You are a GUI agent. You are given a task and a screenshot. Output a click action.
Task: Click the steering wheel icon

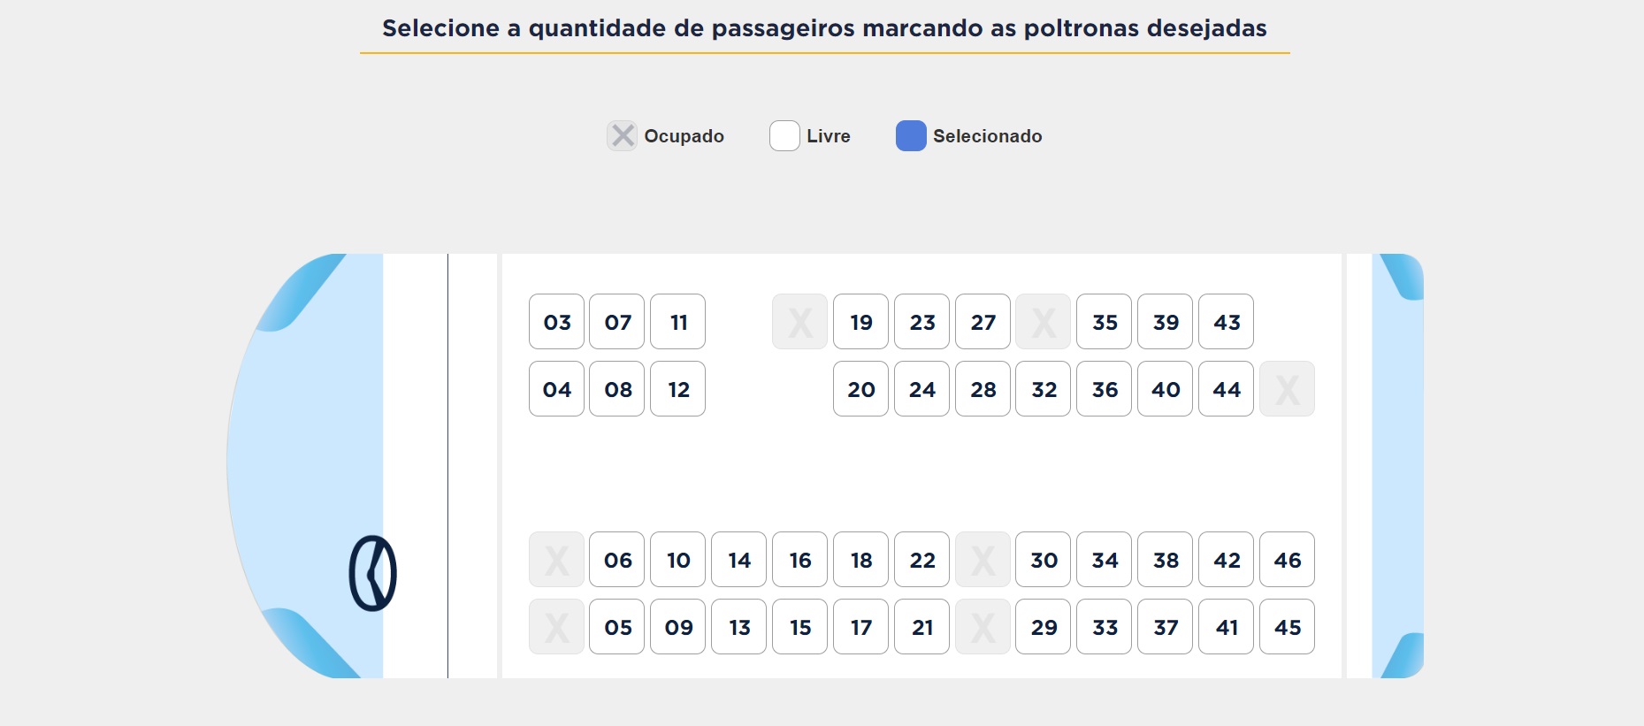[x=372, y=573]
